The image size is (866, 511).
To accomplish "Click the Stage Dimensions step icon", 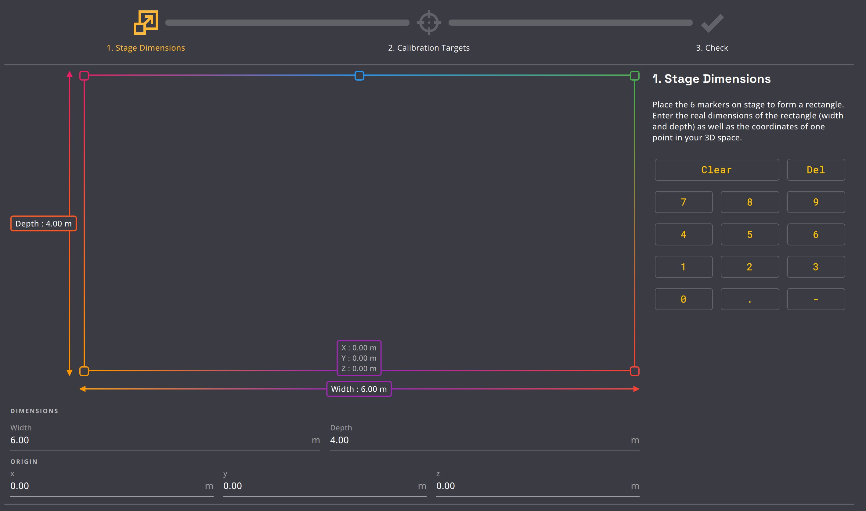I will click(x=146, y=23).
